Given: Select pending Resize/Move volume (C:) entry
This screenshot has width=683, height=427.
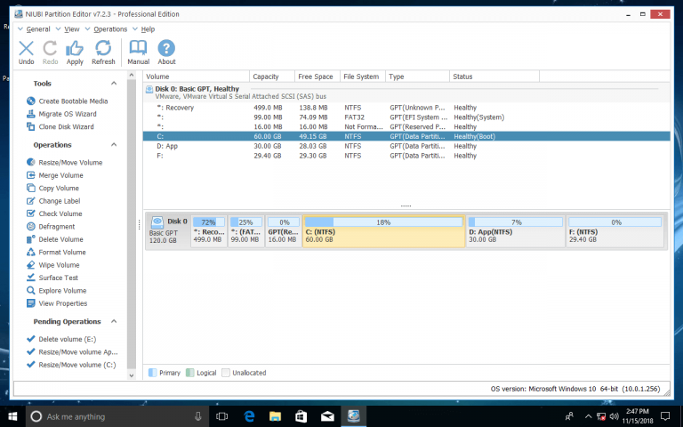Looking at the screenshot, I should click(71, 365).
